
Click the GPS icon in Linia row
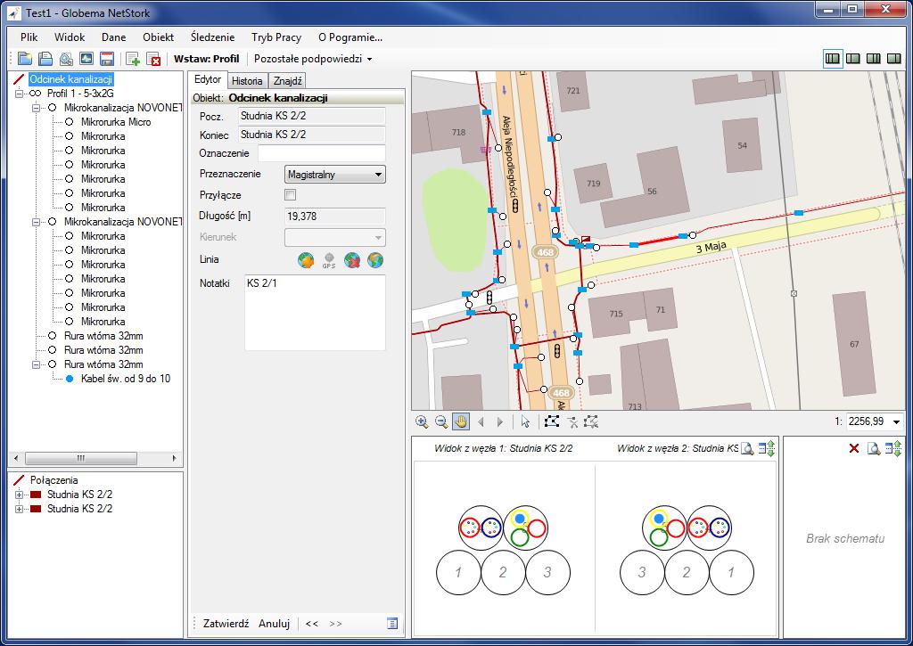pos(329,260)
